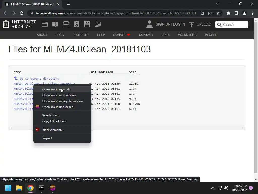
Task: Open the VOLUNTEER page
Action: point(187,35)
